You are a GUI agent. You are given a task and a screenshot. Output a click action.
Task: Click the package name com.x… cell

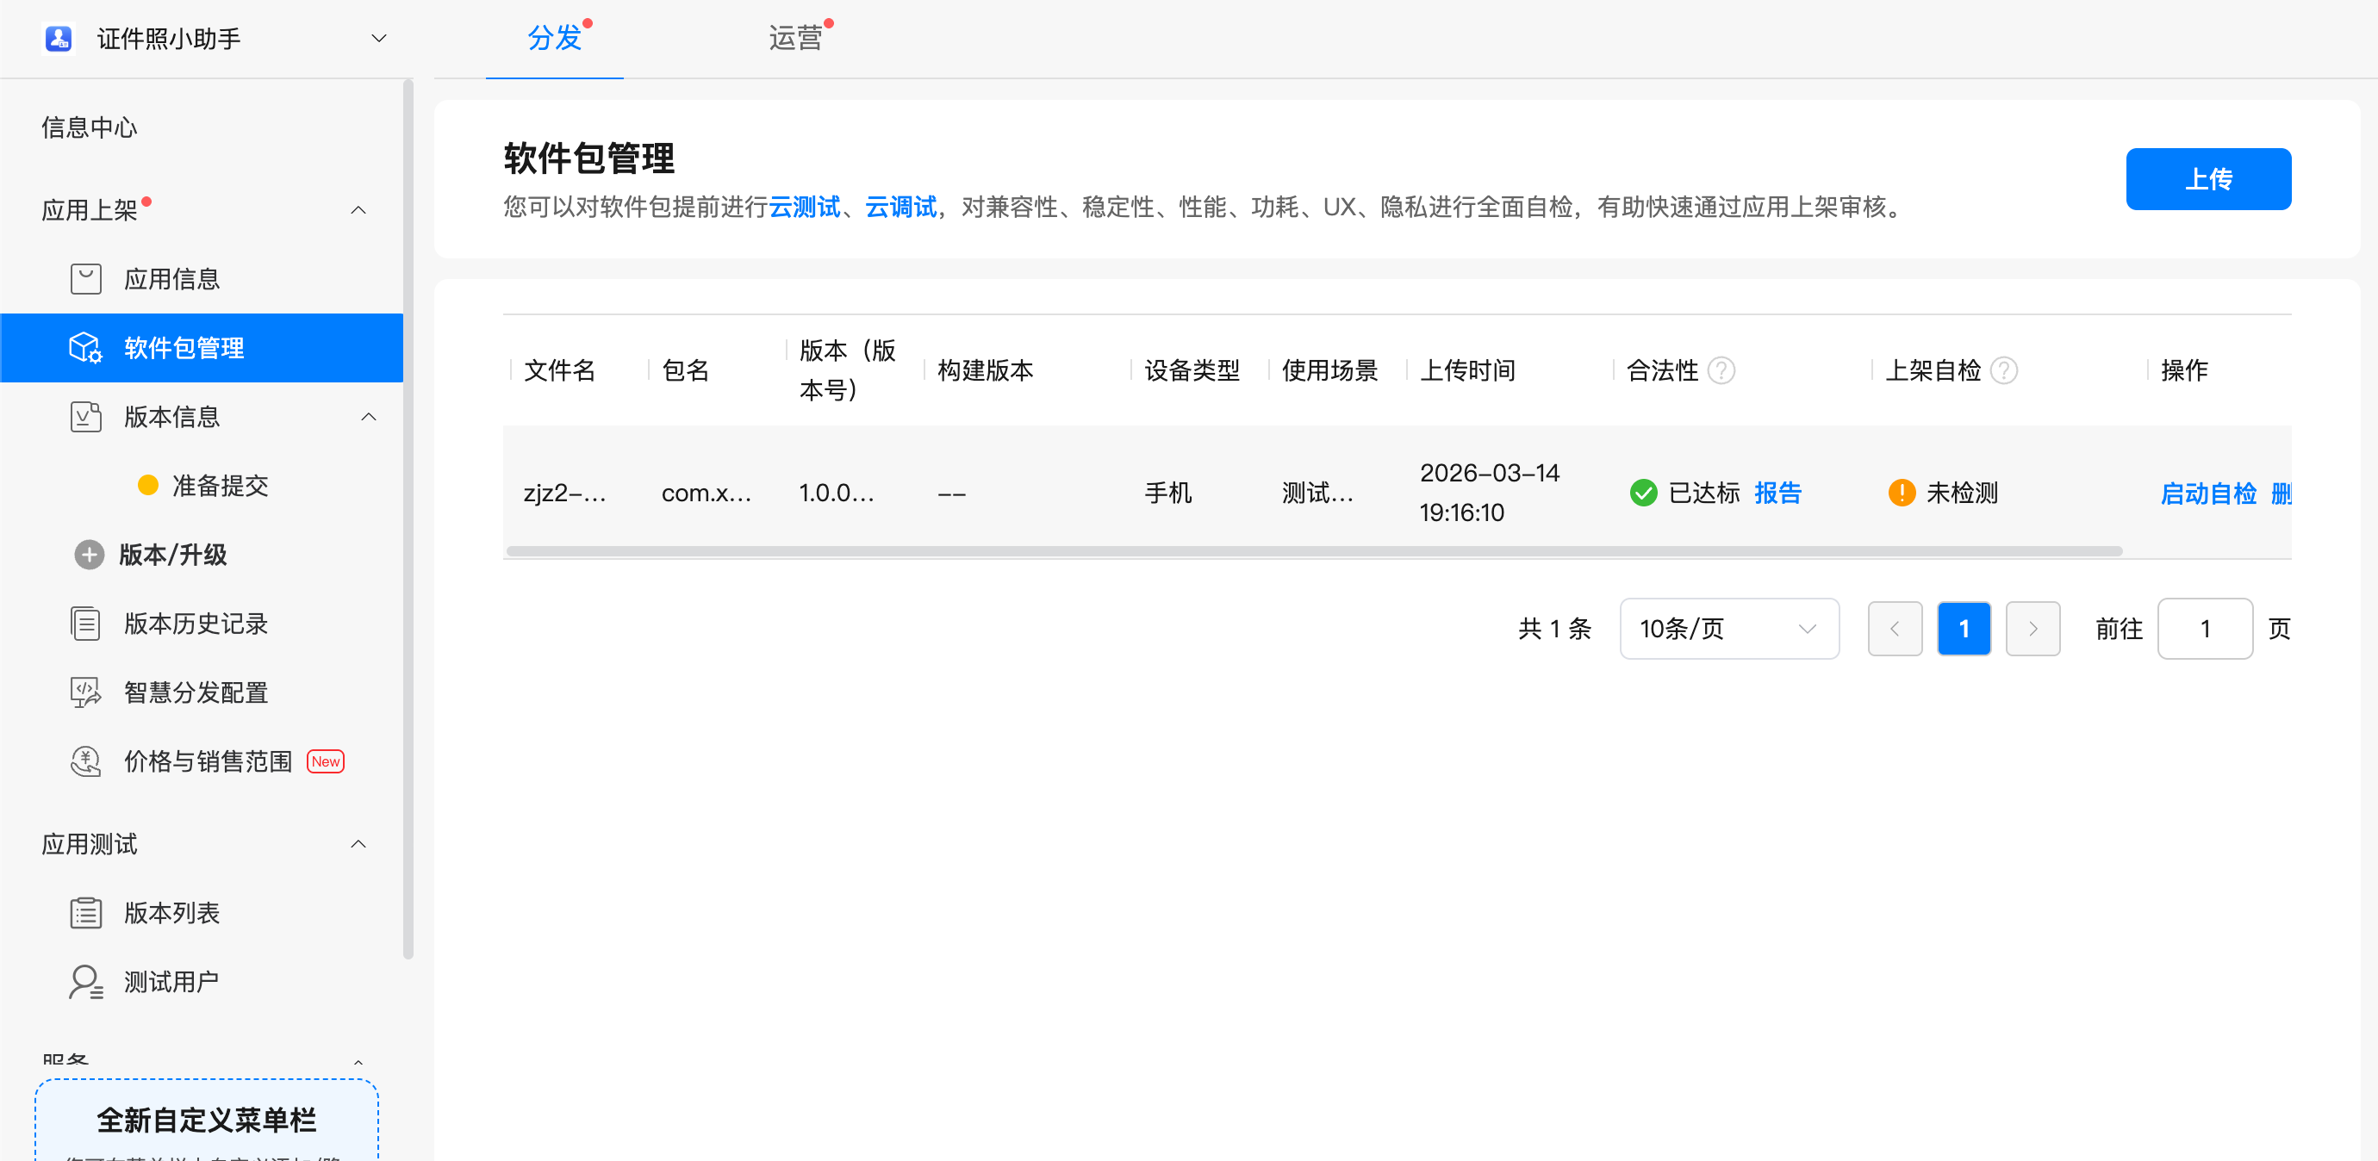point(707,493)
